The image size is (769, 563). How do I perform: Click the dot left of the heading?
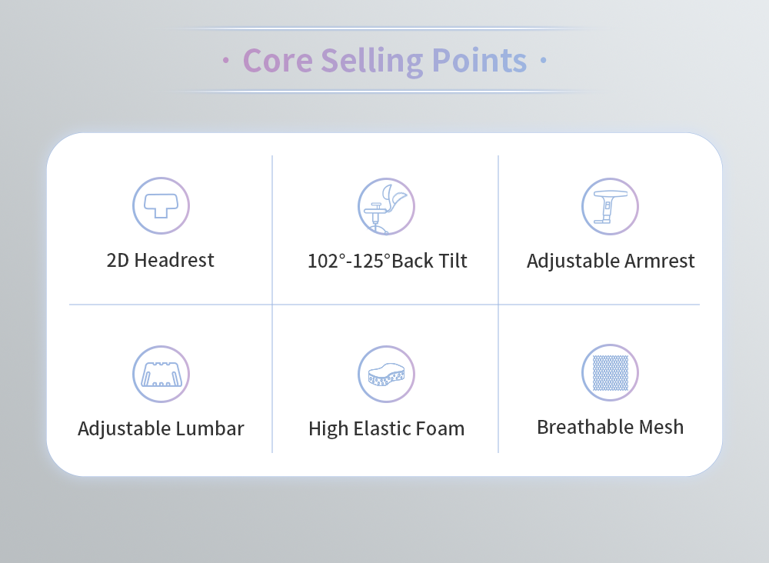coord(225,60)
